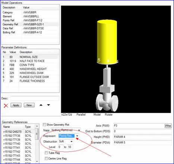
Task: Click the Rotate mode label under viewport
Action: point(108,115)
